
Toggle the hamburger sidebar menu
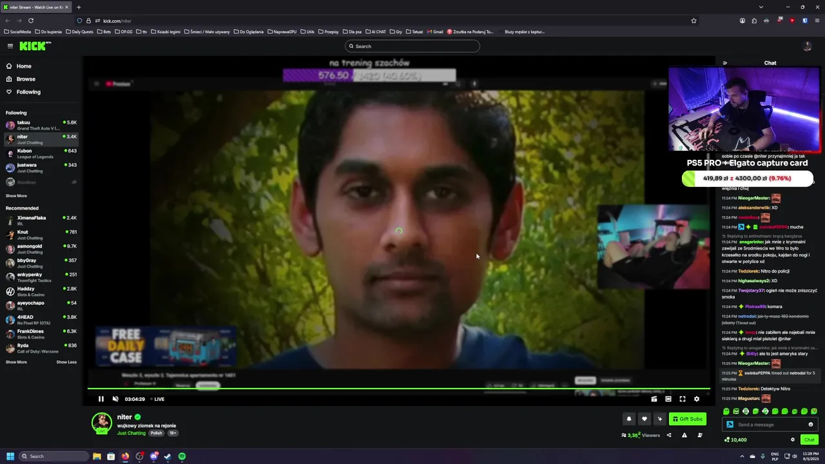tap(10, 46)
